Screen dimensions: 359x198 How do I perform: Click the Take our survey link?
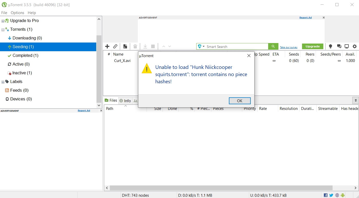coord(289,47)
